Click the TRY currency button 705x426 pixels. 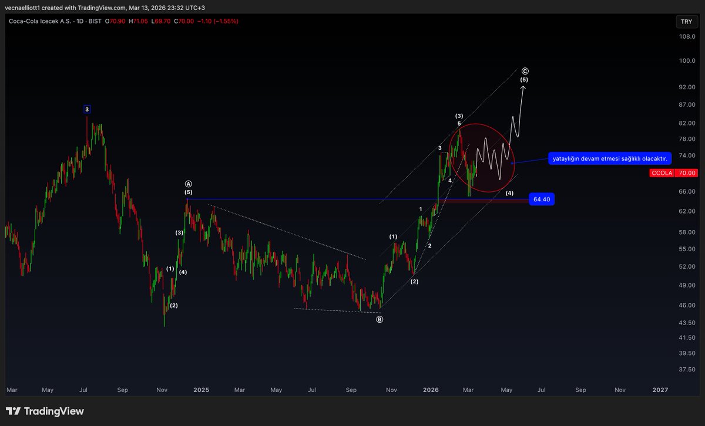coord(686,21)
